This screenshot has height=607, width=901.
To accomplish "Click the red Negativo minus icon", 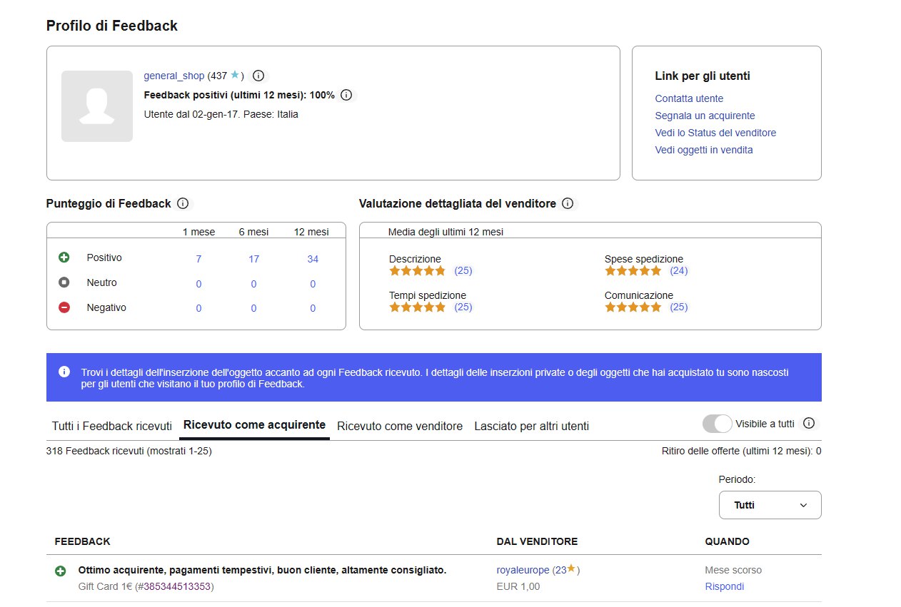I will tap(64, 307).
